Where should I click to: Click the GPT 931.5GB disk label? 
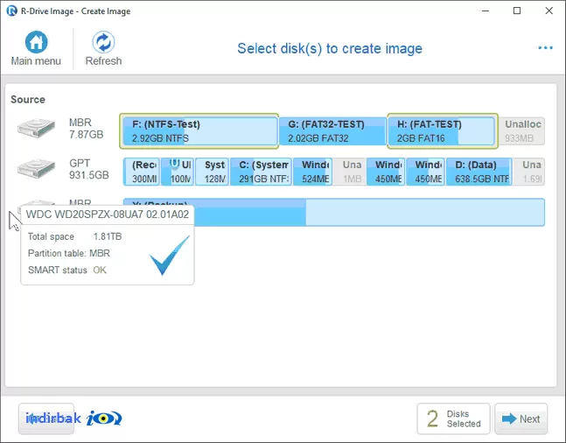(89, 169)
